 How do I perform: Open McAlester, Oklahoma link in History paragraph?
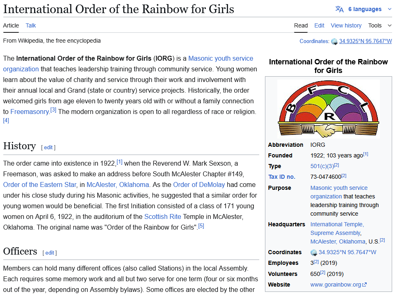tap(118, 185)
